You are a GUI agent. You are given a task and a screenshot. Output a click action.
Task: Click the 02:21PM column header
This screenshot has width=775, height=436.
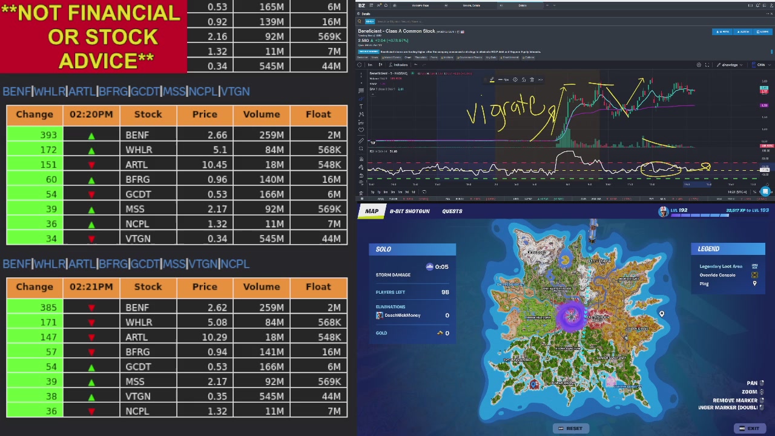point(91,287)
